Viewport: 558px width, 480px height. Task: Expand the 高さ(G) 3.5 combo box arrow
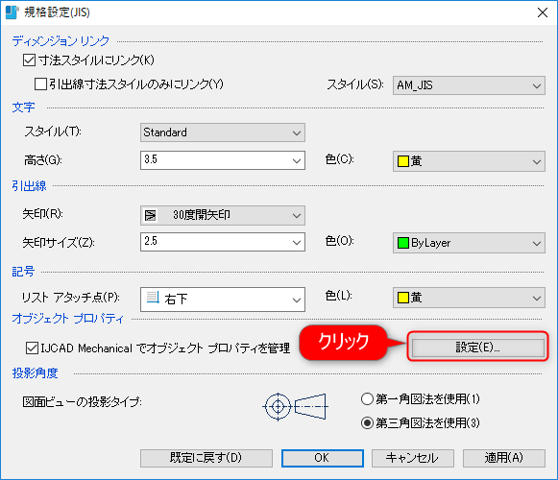[297, 160]
